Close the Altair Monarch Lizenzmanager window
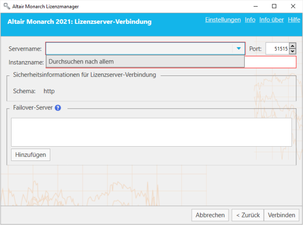This screenshot has width=303, height=225. (293, 6)
